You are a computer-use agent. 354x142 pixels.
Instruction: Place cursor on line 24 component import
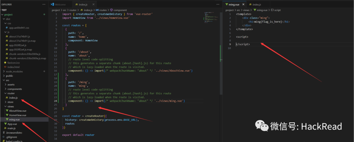(127, 101)
